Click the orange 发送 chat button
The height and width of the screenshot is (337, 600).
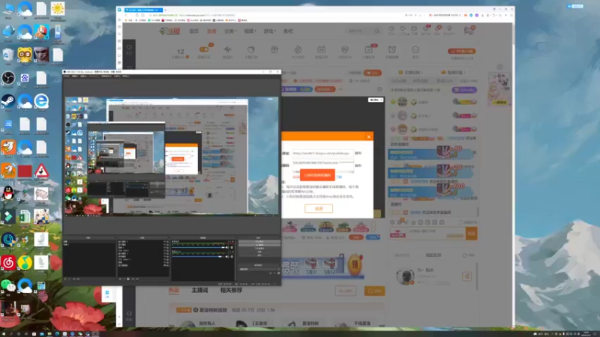point(472,233)
